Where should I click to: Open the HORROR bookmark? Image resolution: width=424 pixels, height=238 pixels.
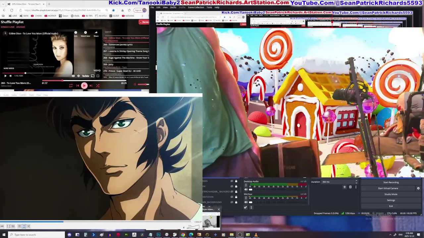(50, 16)
